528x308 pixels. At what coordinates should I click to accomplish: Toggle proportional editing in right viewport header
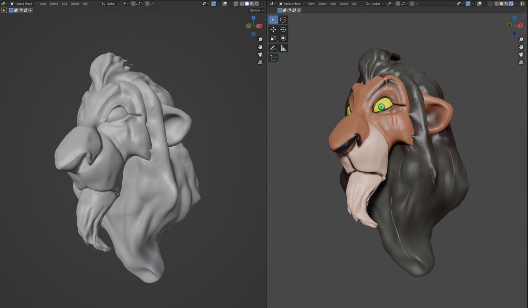(412, 4)
